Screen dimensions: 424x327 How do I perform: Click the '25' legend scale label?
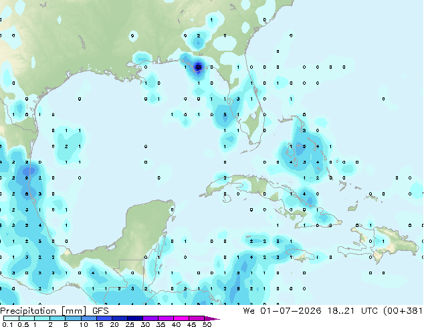(130, 324)
